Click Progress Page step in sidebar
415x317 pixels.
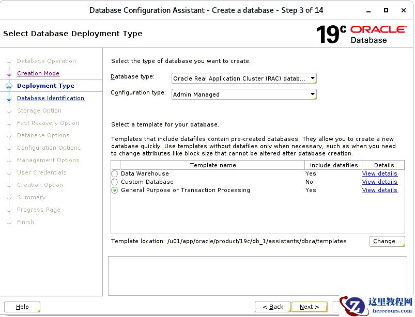pyautogui.click(x=39, y=210)
